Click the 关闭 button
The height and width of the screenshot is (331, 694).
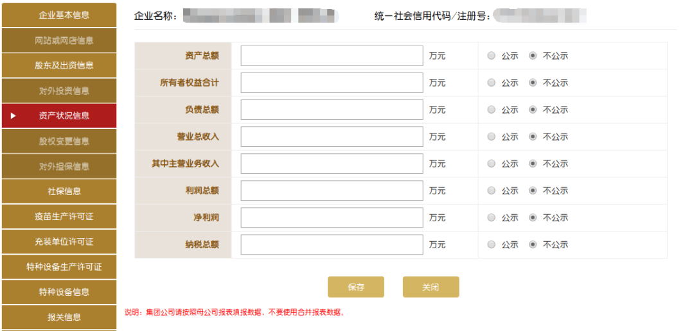pyautogui.click(x=431, y=287)
